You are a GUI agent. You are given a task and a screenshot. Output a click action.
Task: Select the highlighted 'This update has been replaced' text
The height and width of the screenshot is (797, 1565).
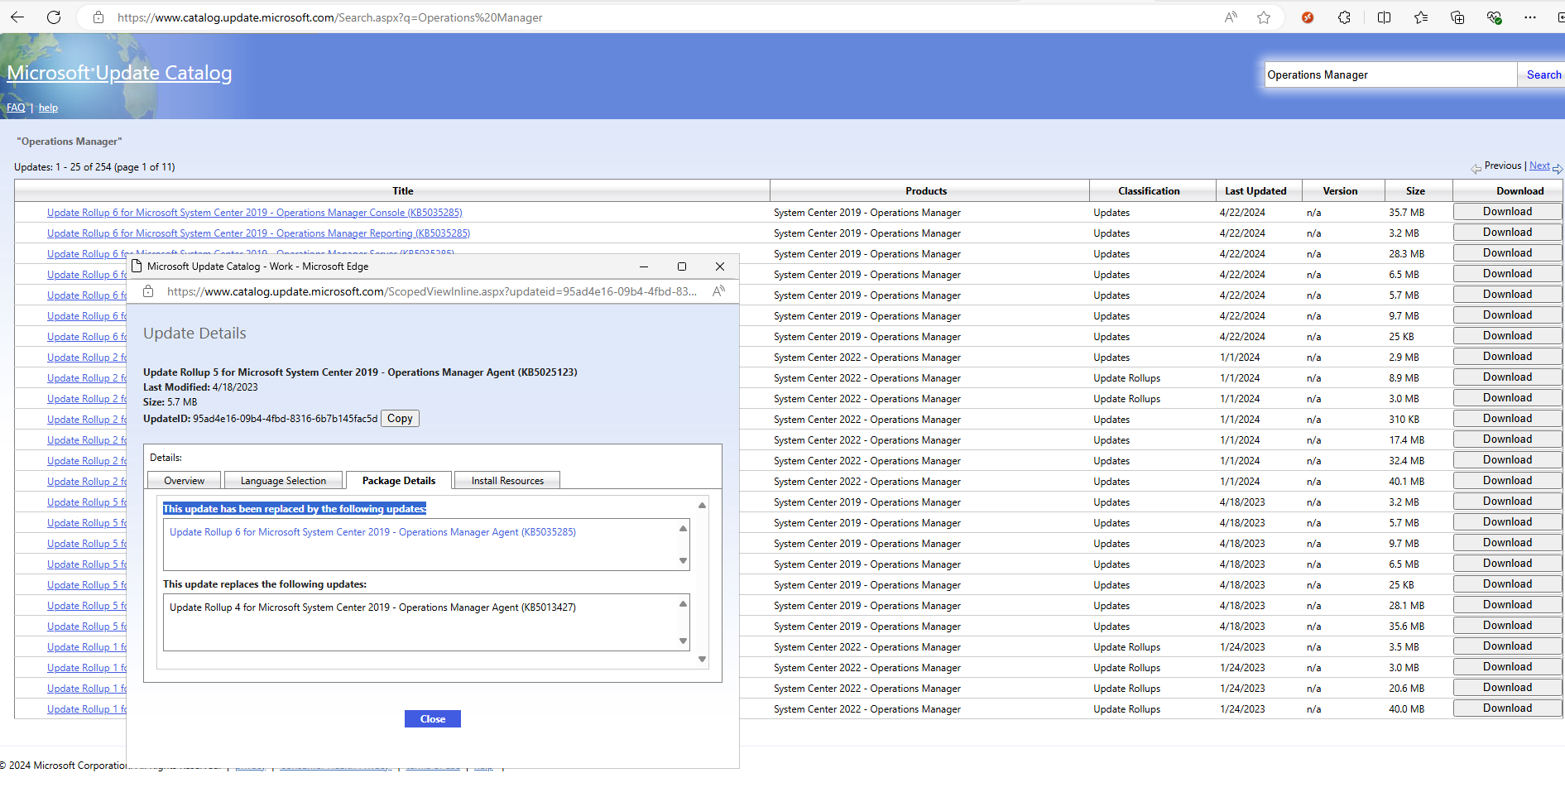coord(295,509)
